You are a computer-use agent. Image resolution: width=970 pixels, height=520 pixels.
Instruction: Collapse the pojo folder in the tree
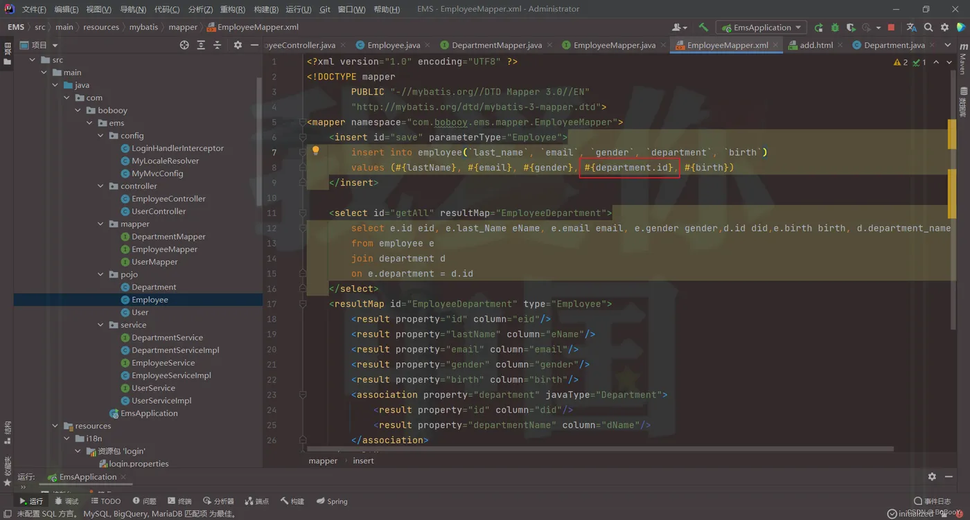point(100,274)
